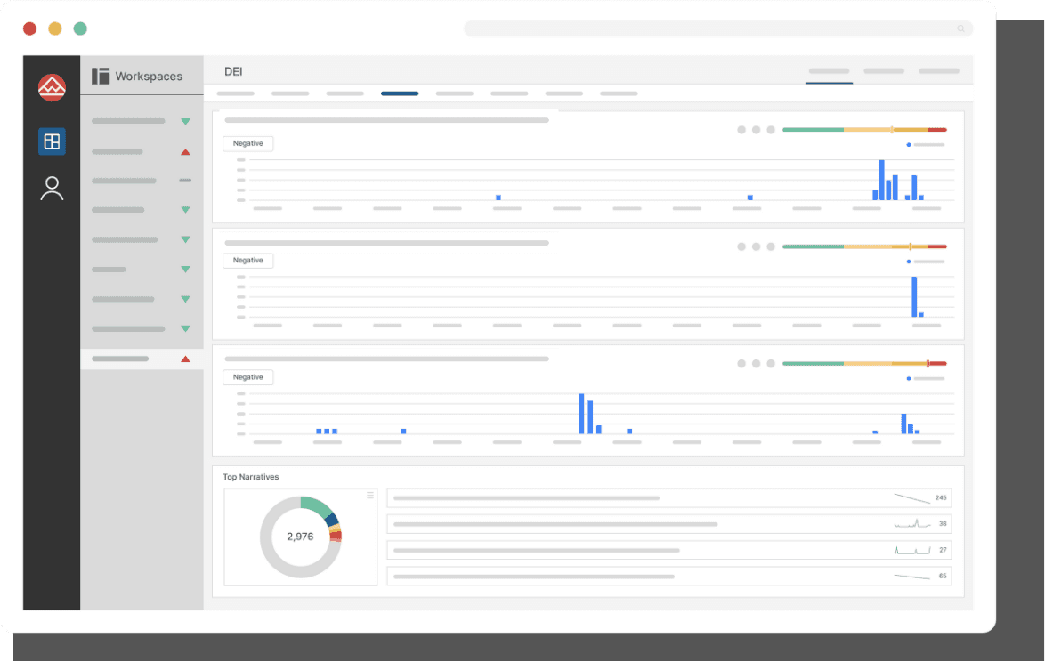Open the dashboard grid icon in sidebar
1045x662 pixels.
[x=52, y=141]
